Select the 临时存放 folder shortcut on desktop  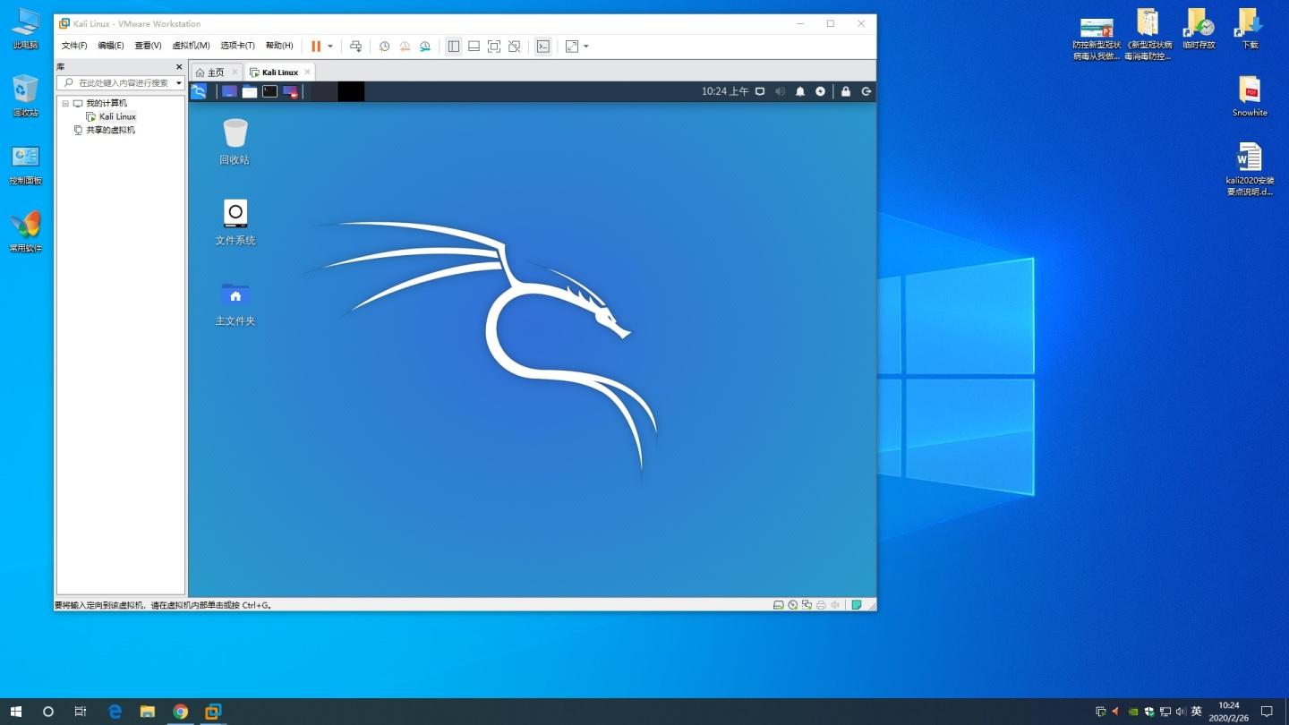(x=1199, y=29)
